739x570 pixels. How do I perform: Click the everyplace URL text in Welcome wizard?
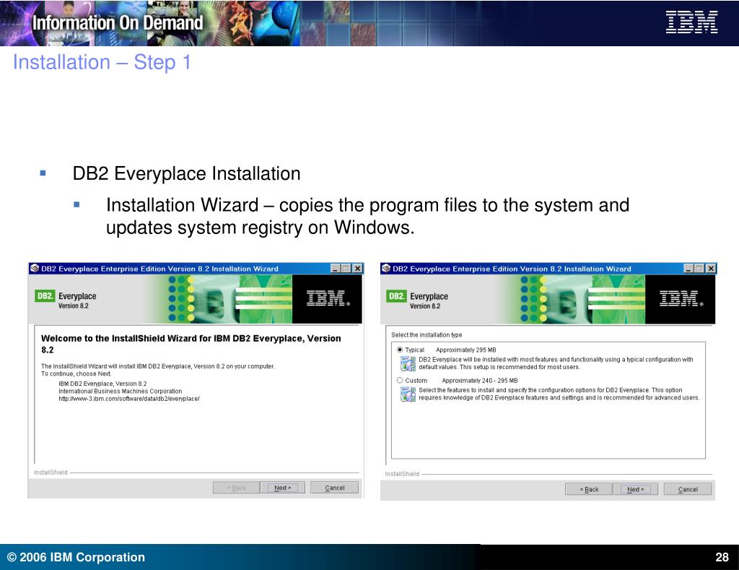coord(129,399)
